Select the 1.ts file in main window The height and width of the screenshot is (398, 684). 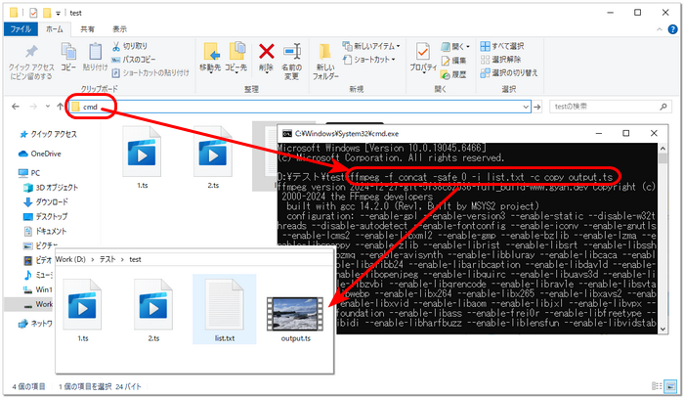142,157
